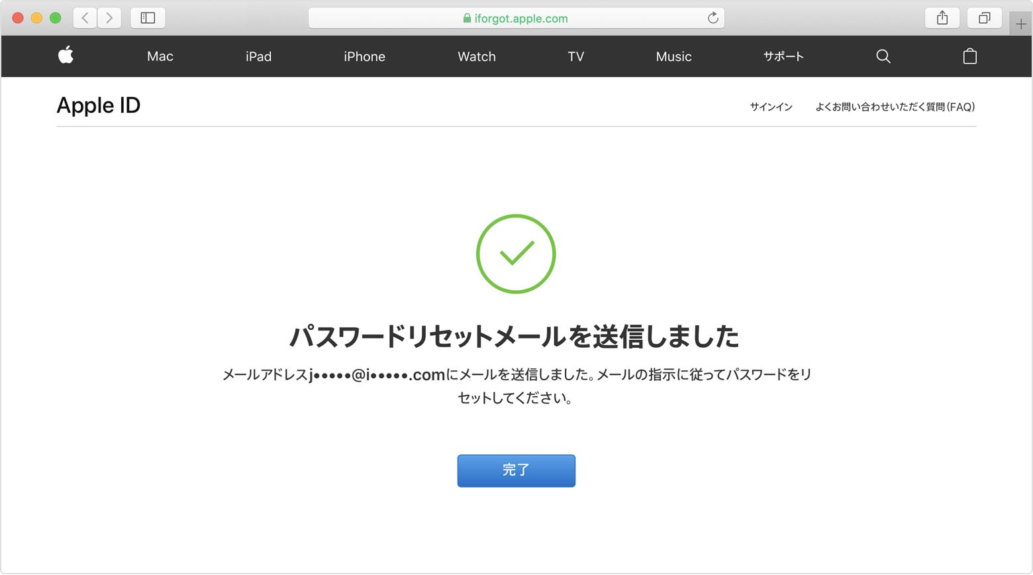Image resolution: width=1033 pixels, height=575 pixels.
Task: Open the Mac menu item
Action: [160, 56]
